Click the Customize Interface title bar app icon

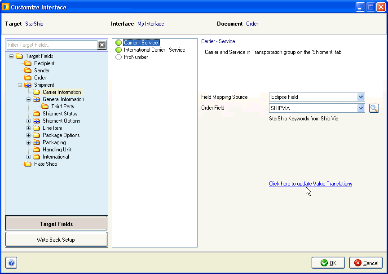coord(6,7)
